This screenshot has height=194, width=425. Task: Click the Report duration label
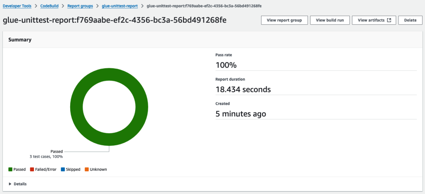[230, 79]
